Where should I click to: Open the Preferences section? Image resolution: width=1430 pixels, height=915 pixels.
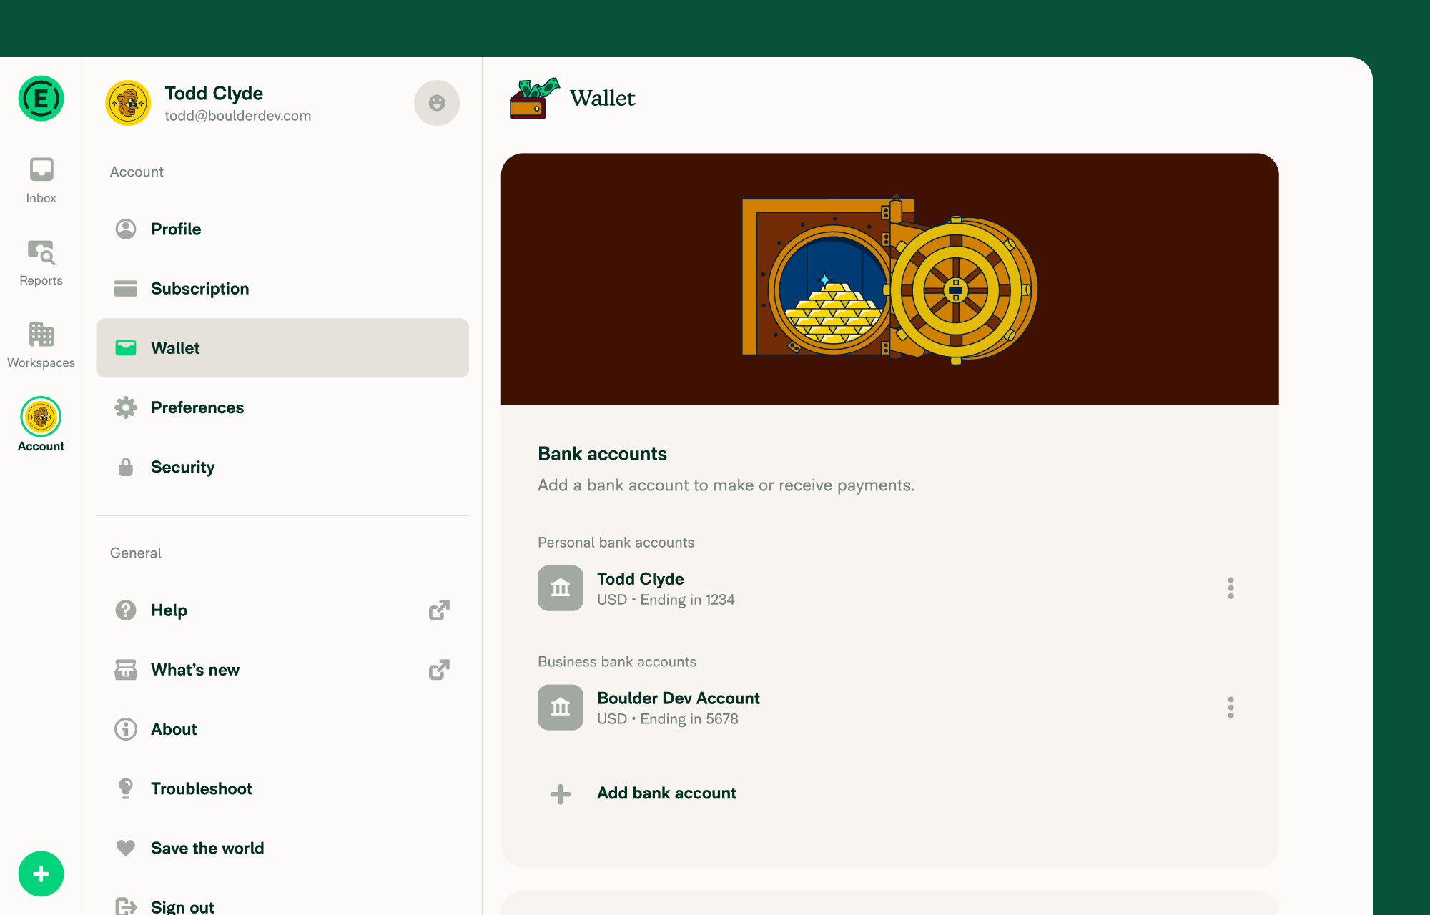coord(197,407)
